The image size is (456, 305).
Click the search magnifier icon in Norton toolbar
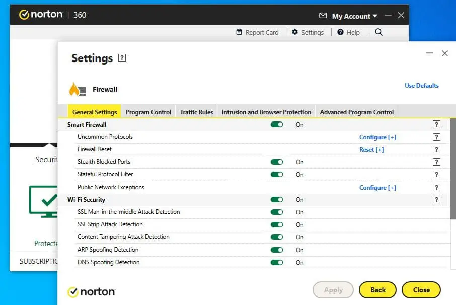pyautogui.click(x=378, y=32)
